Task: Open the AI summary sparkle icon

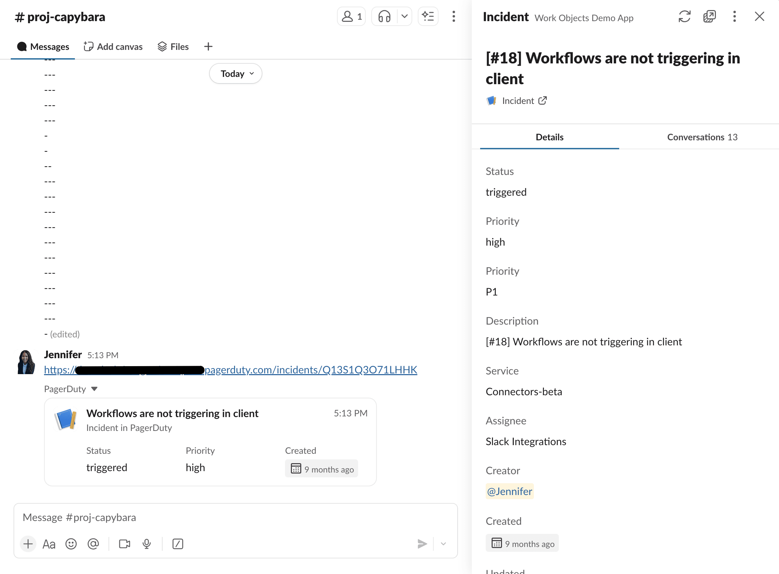Action: [x=428, y=16]
